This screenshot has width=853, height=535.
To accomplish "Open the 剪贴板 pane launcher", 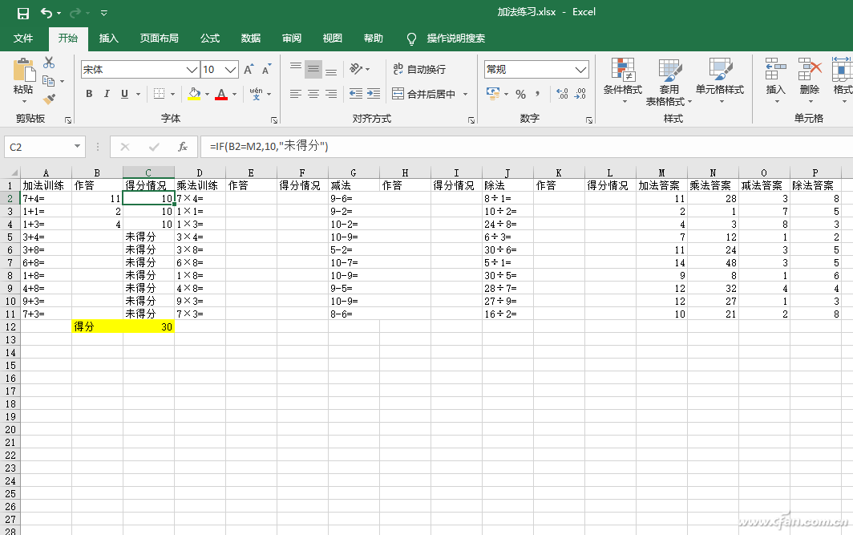I will click(x=68, y=120).
